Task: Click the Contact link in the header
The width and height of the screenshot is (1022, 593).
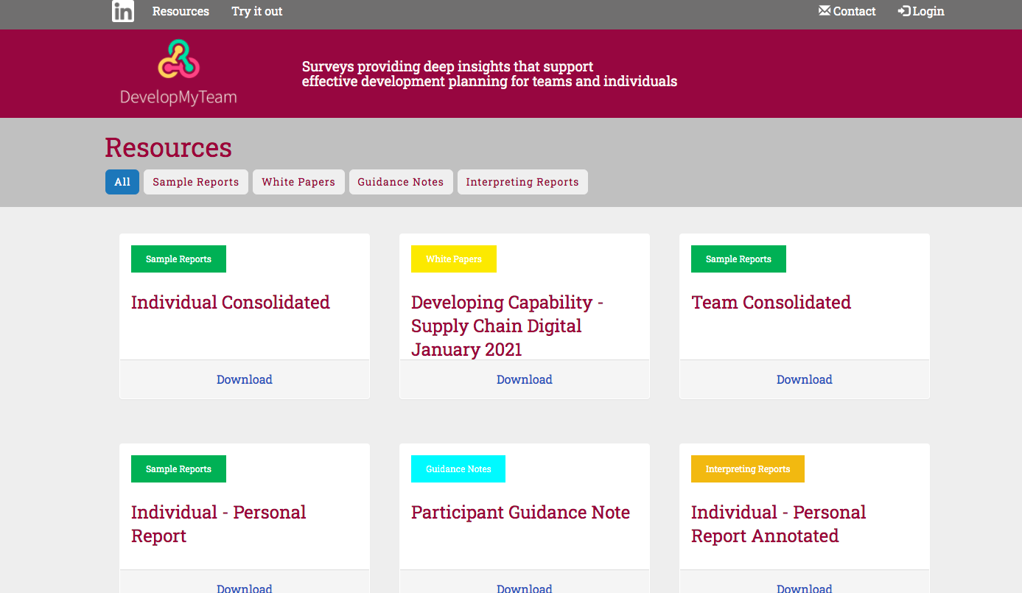Action: coord(853,10)
